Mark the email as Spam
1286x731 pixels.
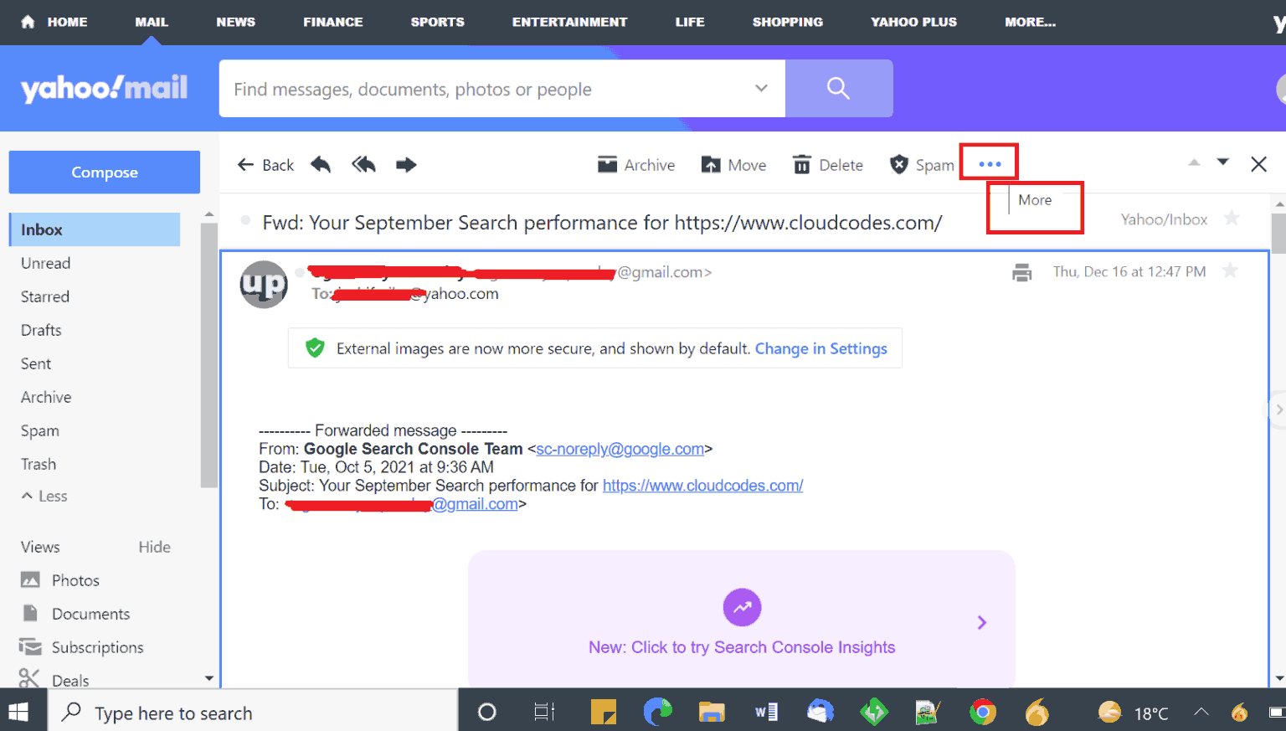click(922, 165)
